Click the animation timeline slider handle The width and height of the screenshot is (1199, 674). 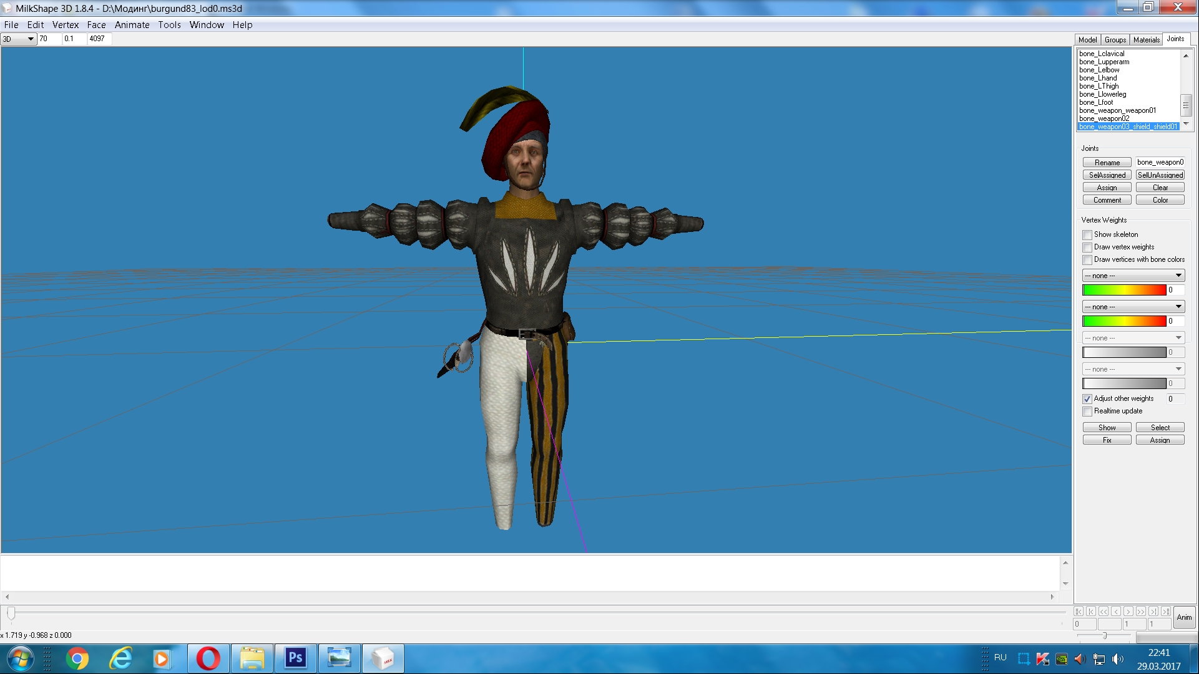11,614
